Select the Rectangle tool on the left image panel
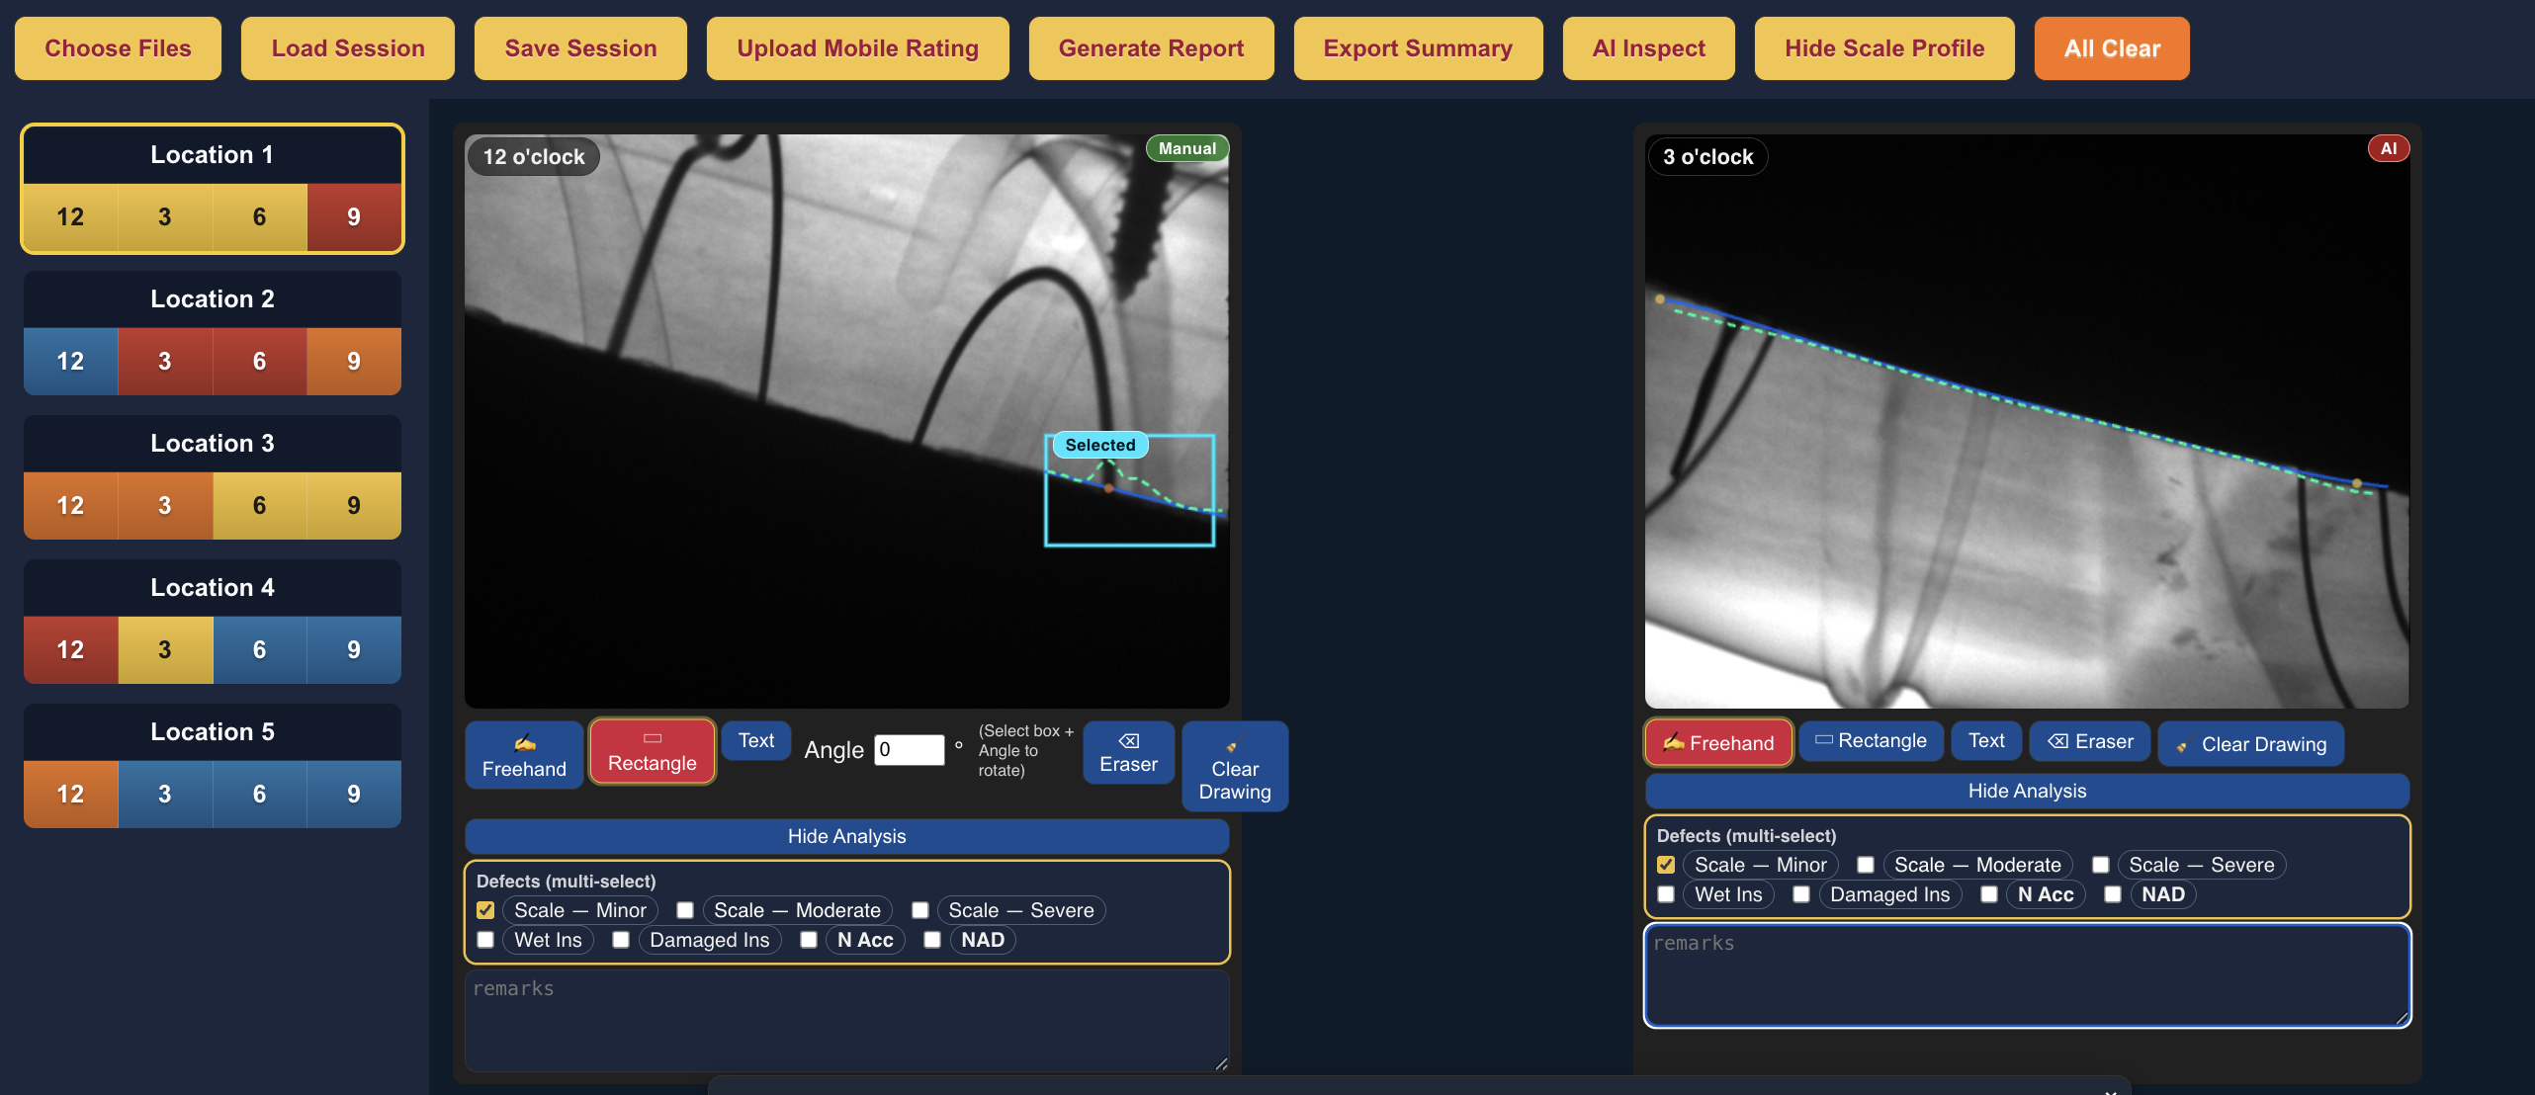The width and height of the screenshot is (2535, 1095). coord(652,751)
